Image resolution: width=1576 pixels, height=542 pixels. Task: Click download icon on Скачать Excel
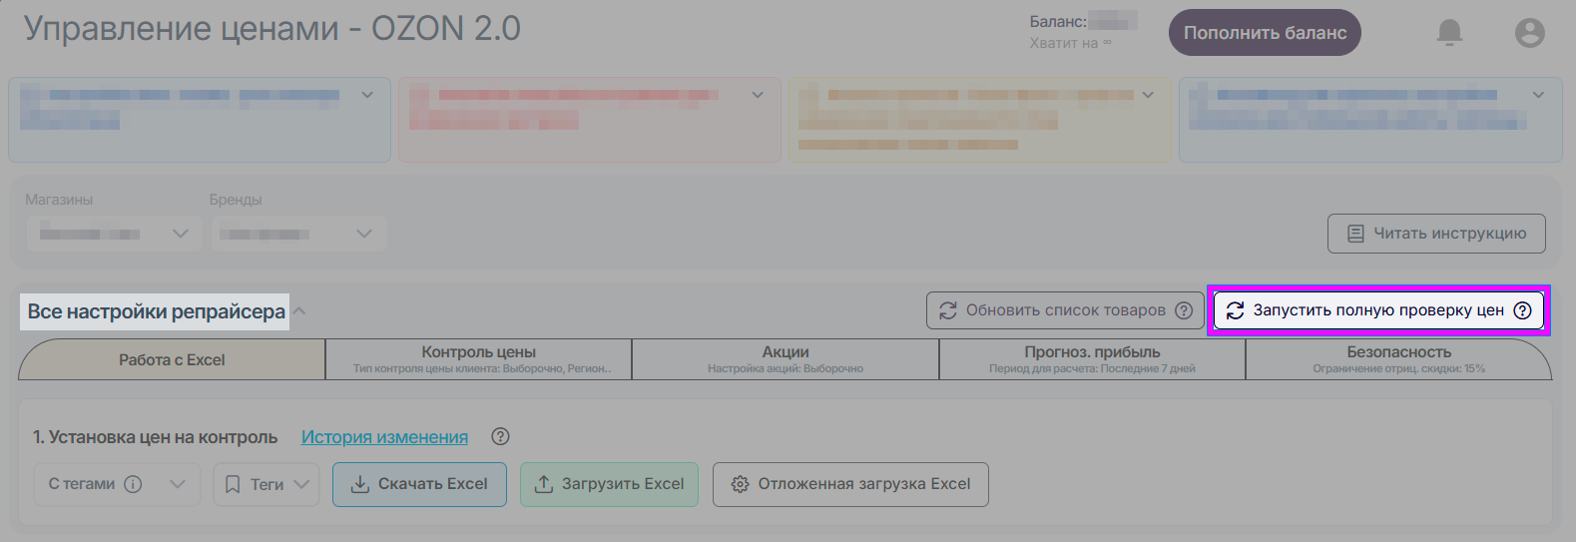[x=360, y=484]
